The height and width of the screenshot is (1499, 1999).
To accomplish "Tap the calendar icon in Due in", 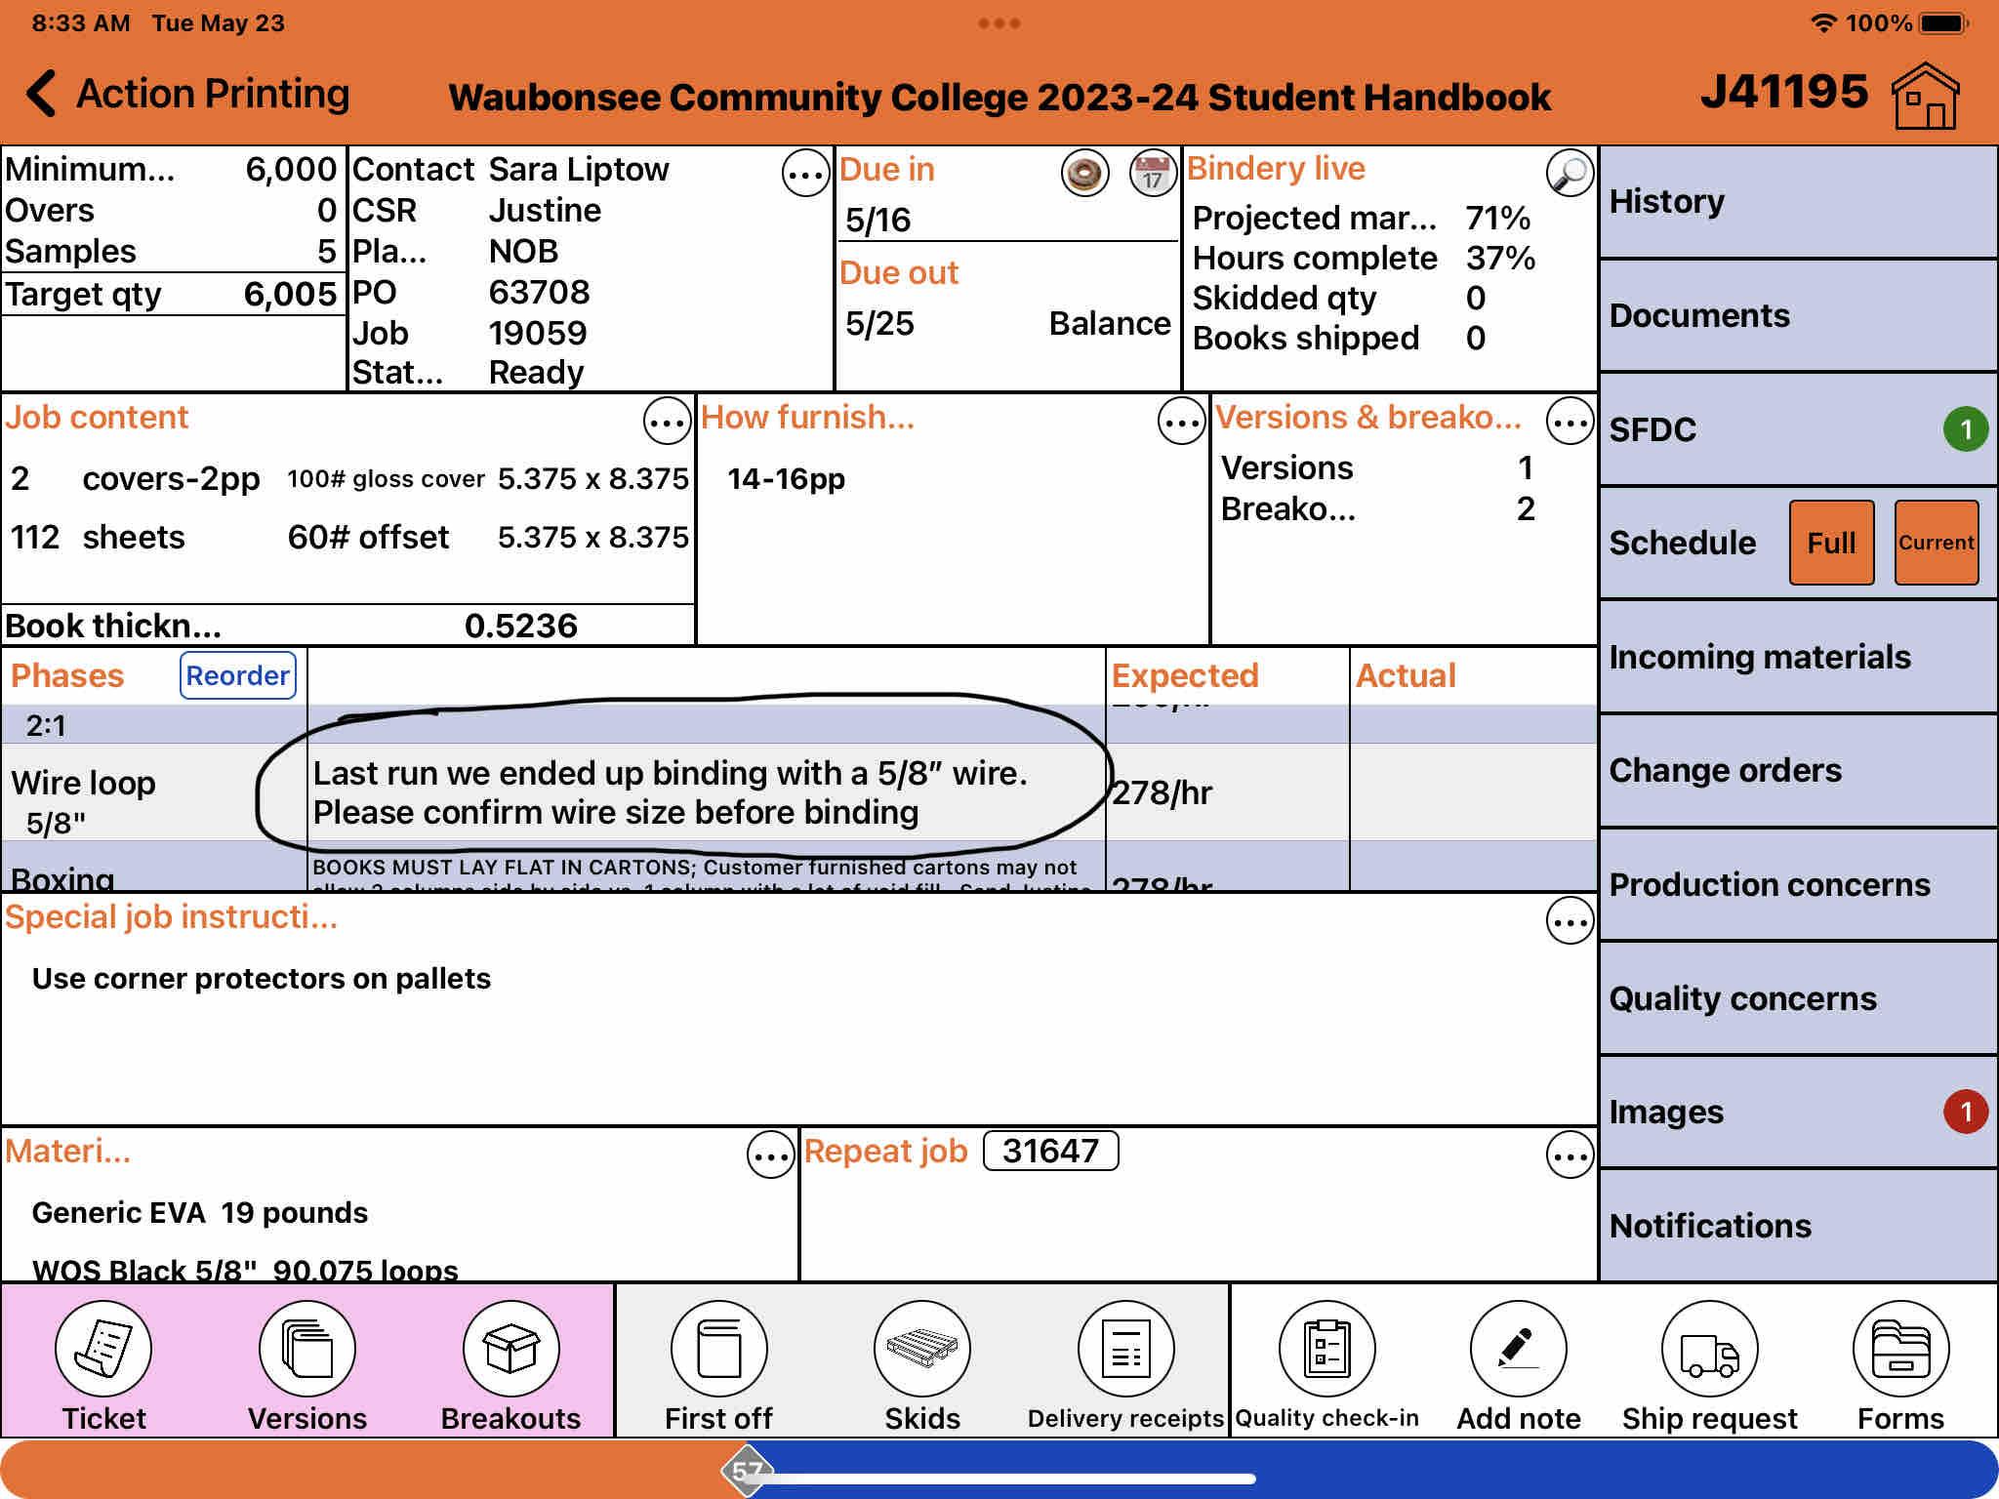I will [x=1152, y=175].
